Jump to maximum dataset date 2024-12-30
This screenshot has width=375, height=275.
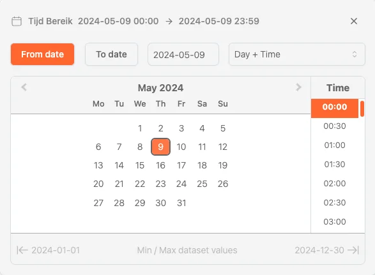click(x=327, y=250)
